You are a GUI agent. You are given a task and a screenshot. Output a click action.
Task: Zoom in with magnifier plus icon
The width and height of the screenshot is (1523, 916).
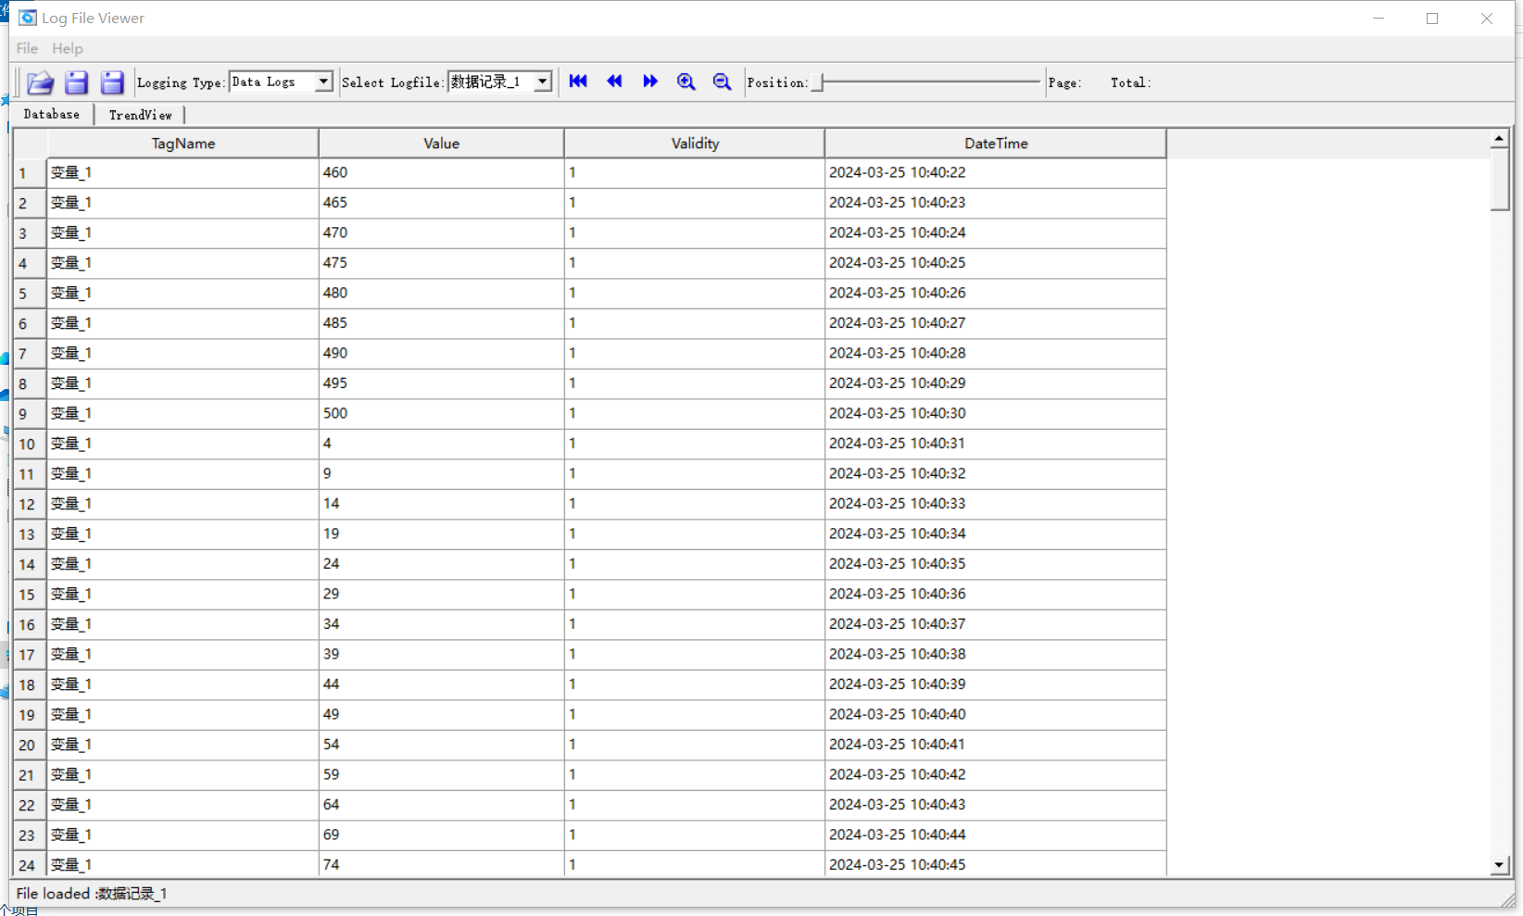686,82
